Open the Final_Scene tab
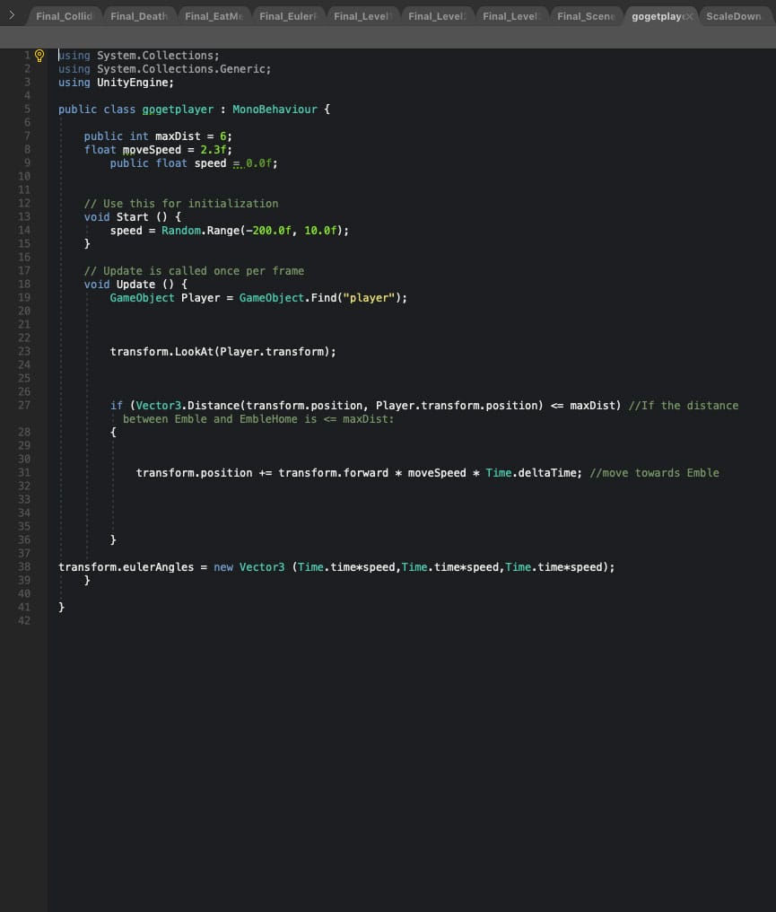This screenshot has width=776, height=912. (x=585, y=16)
